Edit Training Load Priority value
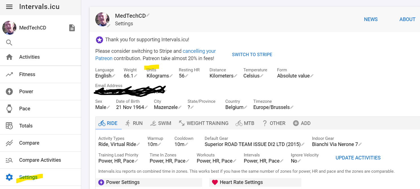This screenshot has height=189, width=420. [x=118, y=161]
